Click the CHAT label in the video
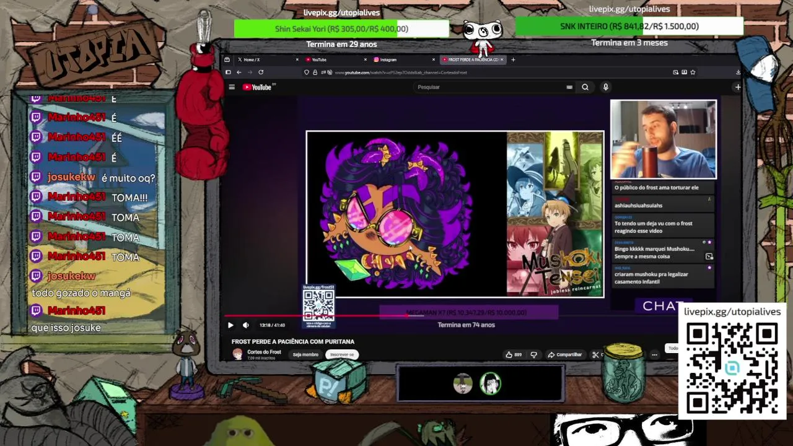 (663, 306)
